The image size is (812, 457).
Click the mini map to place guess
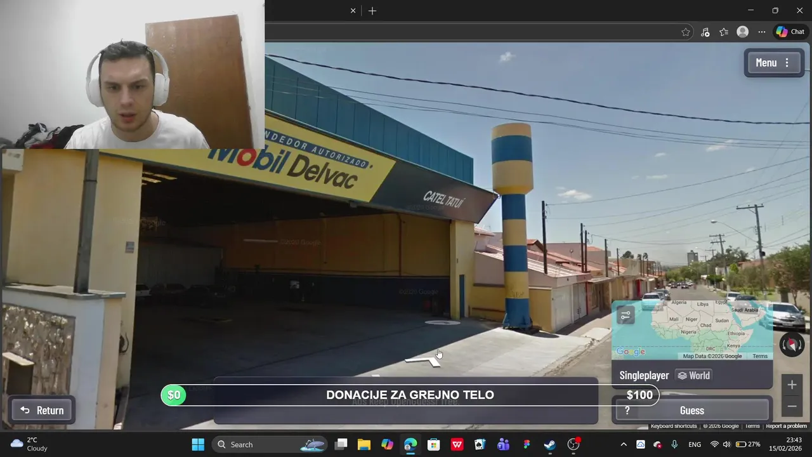coord(692,330)
